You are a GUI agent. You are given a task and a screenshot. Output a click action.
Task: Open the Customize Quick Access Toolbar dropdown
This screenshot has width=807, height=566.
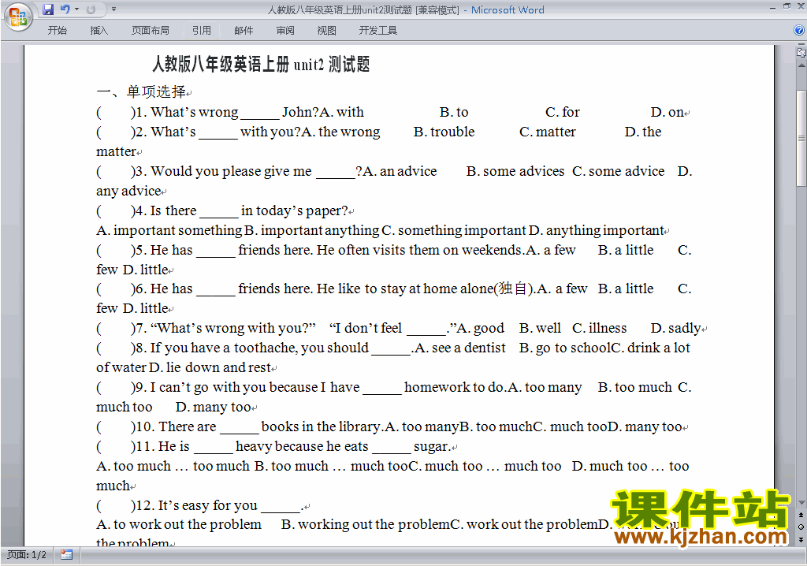click(113, 9)
